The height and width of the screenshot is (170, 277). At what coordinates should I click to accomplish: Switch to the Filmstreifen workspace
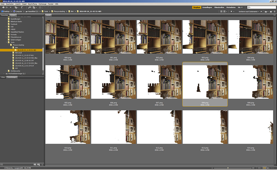219,7
